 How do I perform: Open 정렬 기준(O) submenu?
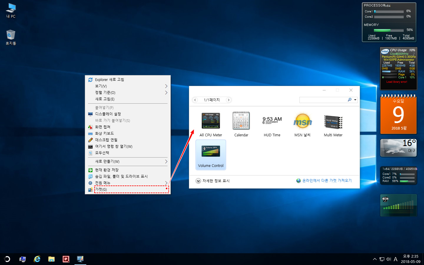tap(128, 92)
